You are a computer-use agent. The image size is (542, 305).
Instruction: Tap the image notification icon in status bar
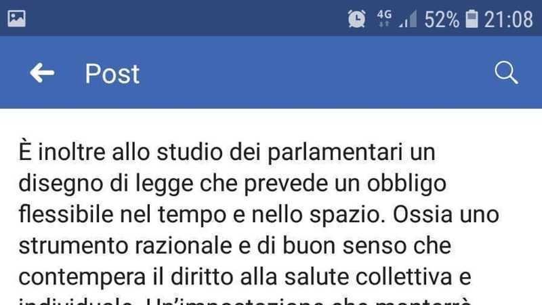(x=16, y=19)
